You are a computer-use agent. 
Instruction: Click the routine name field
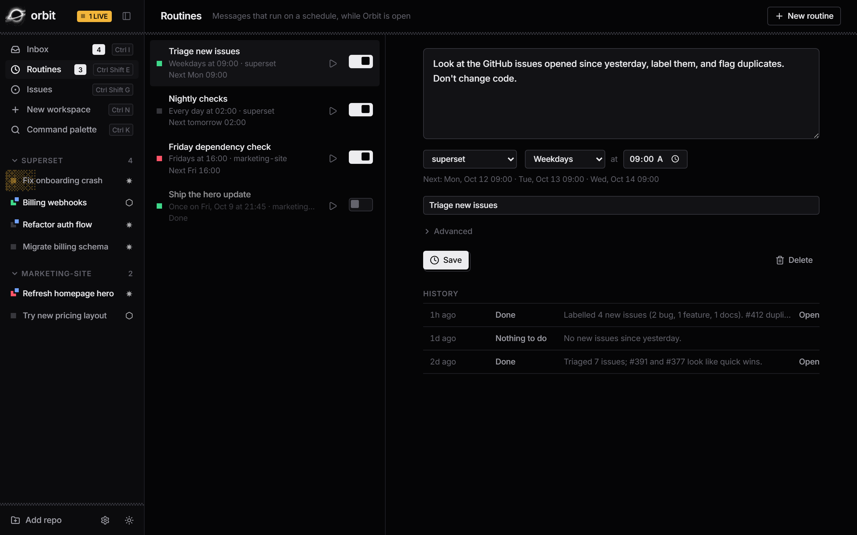click(x=621, y=205)
